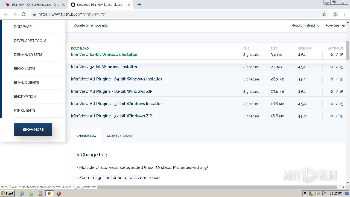Download All Plugins 64-bit Windows Installer
Image resolution: width=350 pixels, height=197 pixels.
pos(116,79)
